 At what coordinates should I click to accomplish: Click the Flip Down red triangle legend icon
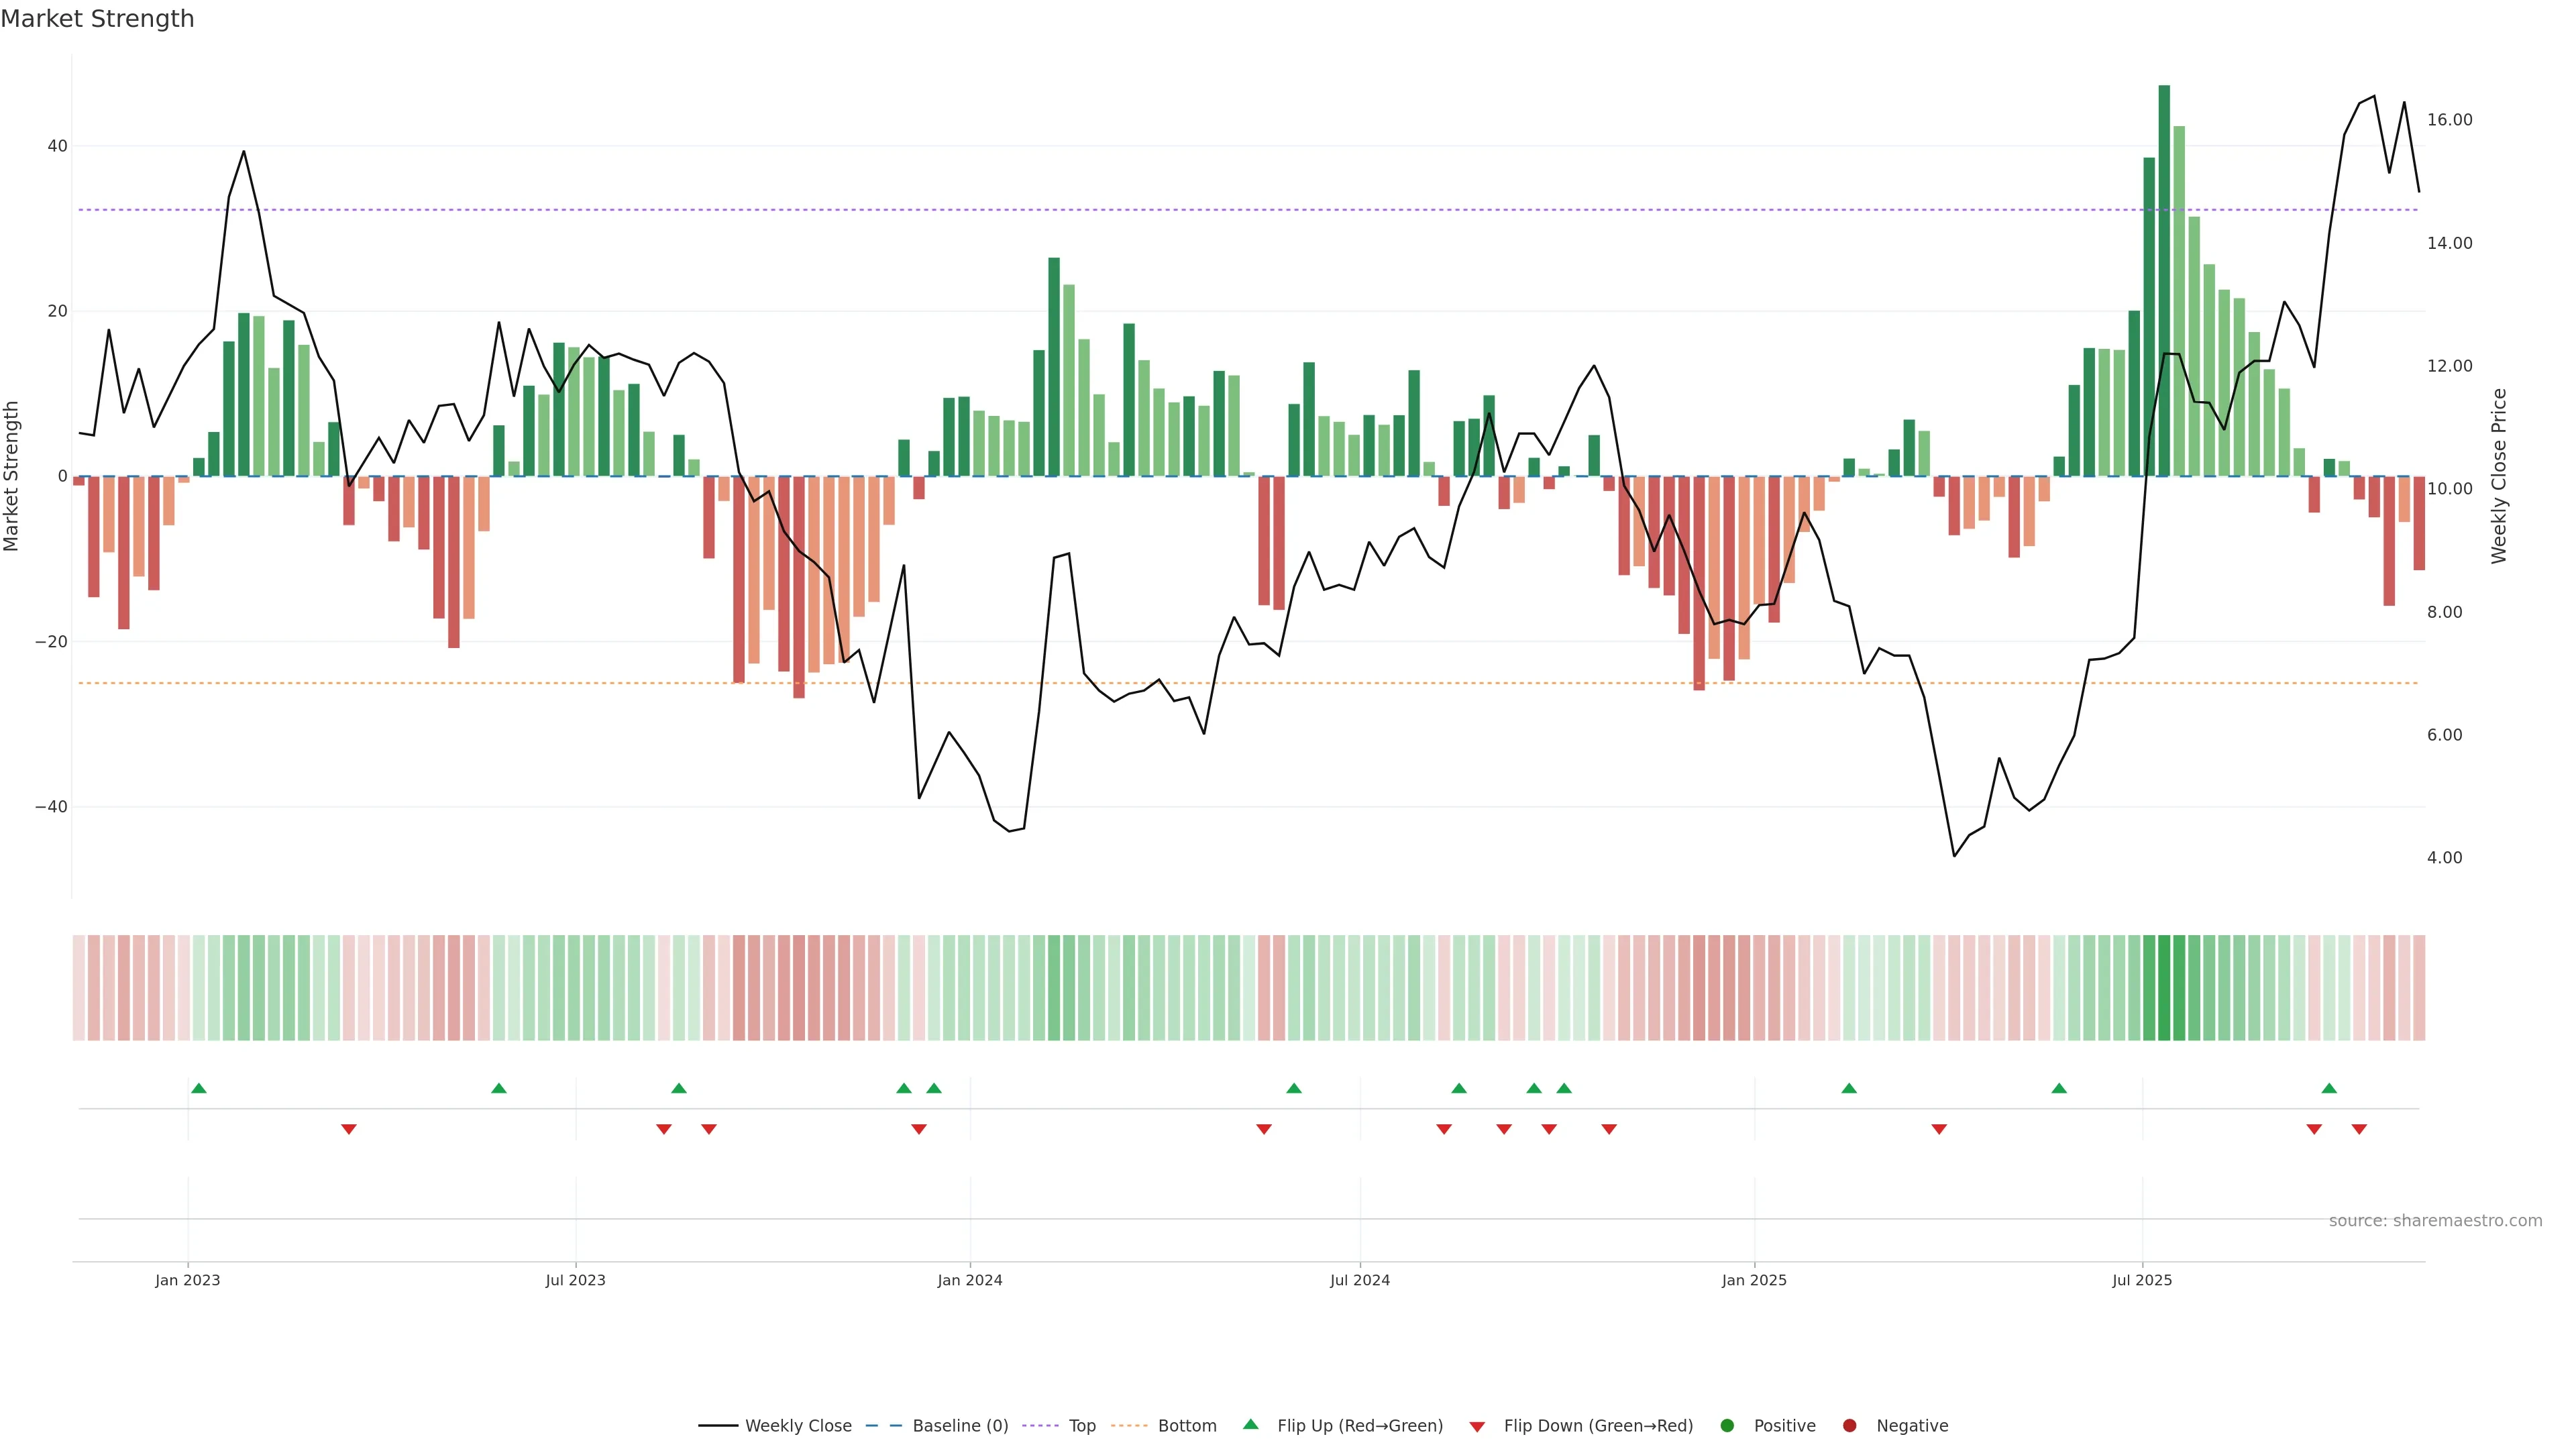tap(1477, 1426)
